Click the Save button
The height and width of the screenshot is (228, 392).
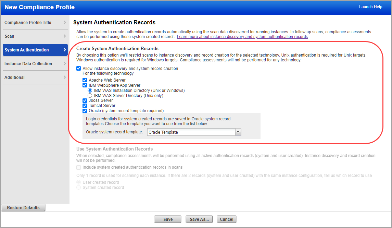click(168, 219)
